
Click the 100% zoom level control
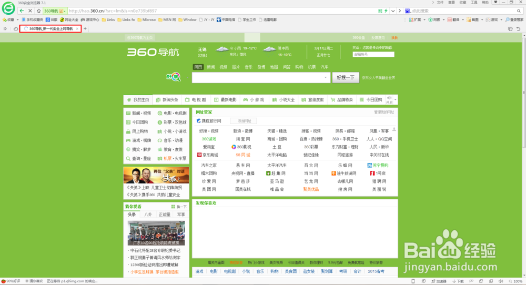coord(516,281)
